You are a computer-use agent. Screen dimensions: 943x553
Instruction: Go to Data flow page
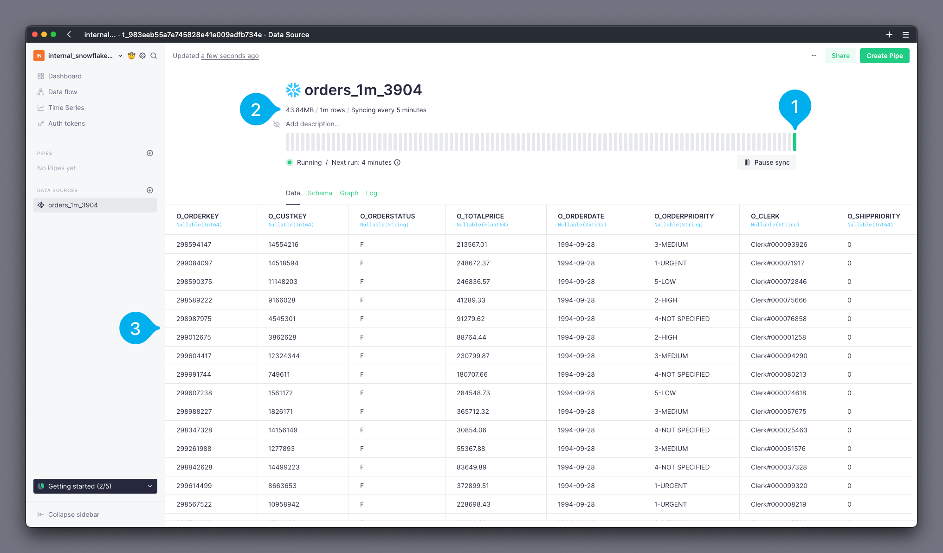click(x=62, y=92)
